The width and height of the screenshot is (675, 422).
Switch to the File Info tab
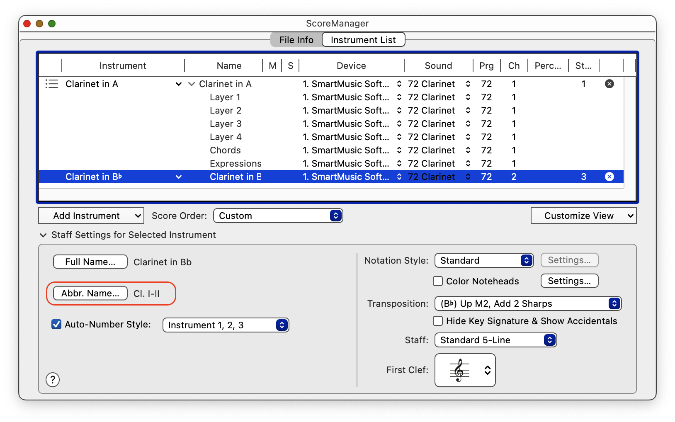click(x=296, y=40)
